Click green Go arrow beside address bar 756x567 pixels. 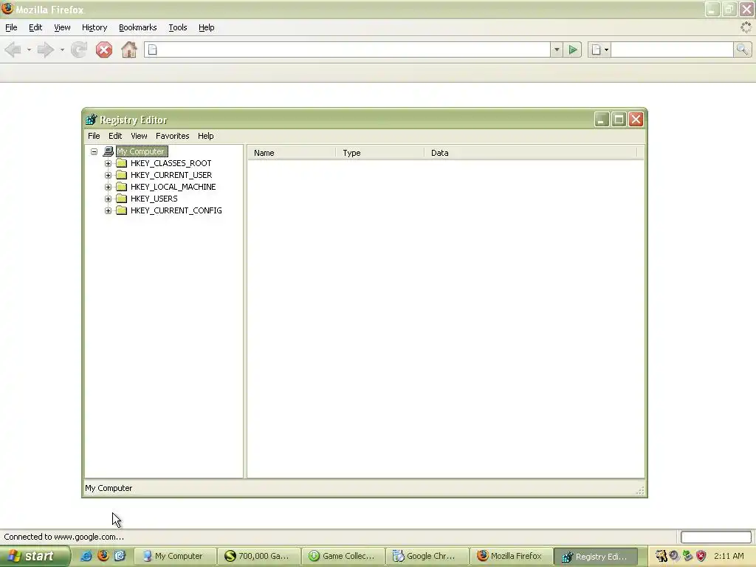(x=573, y=49)
